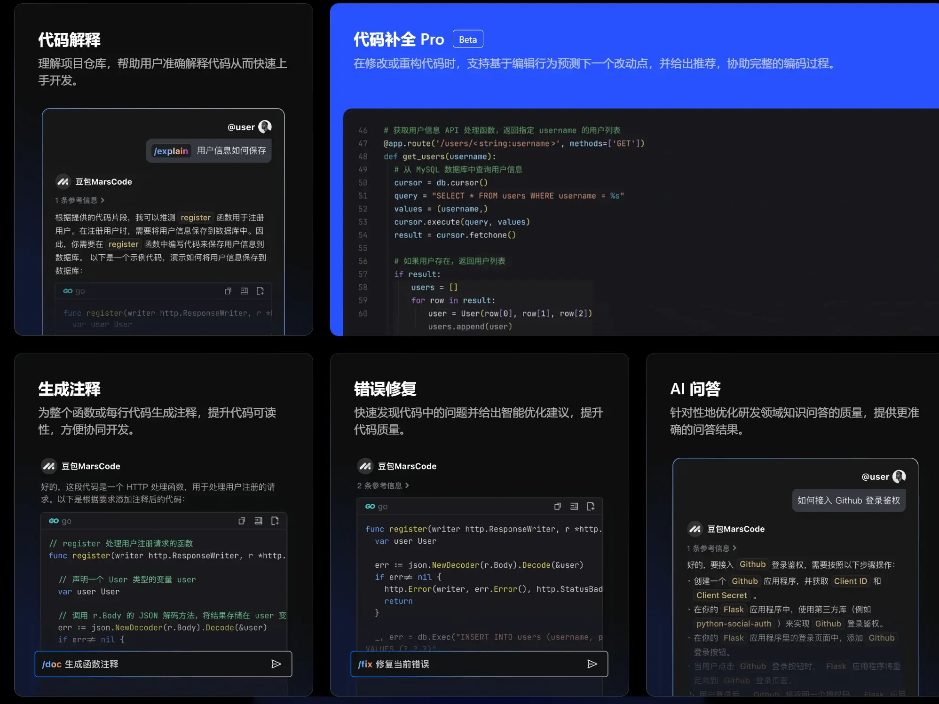Insert 代码解释 sample code into editor
Viewport: 939px width, 704px height.
click(x=244, y=291)
